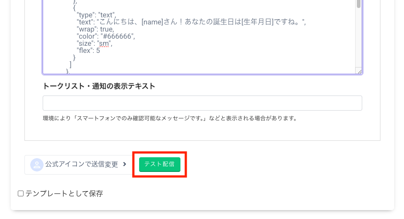Click the "flex": 5 line
Viewport: 404px width, 219px height.
point(88,51)
